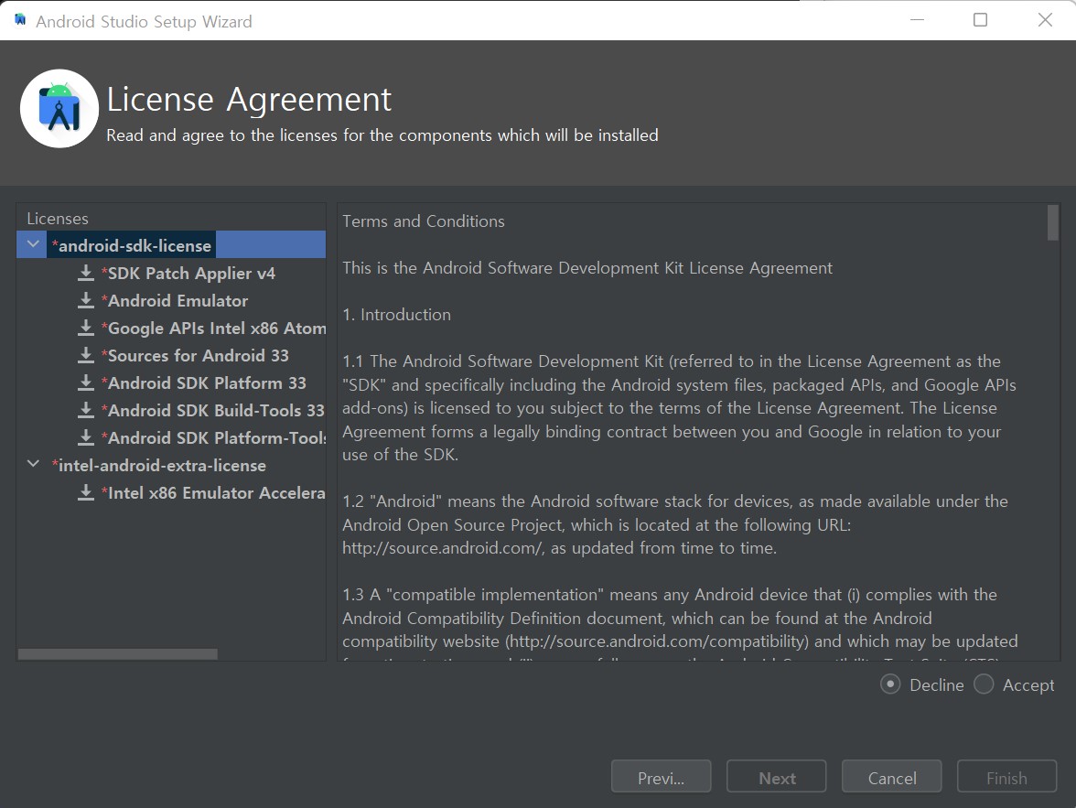Select intel-android-extra-license in Licenses tree
This screenshot has height=808, width=1076.
(158, 466)
